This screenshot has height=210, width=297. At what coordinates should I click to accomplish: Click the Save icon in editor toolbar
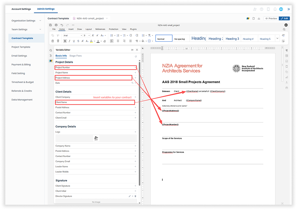tap(51, 25)
